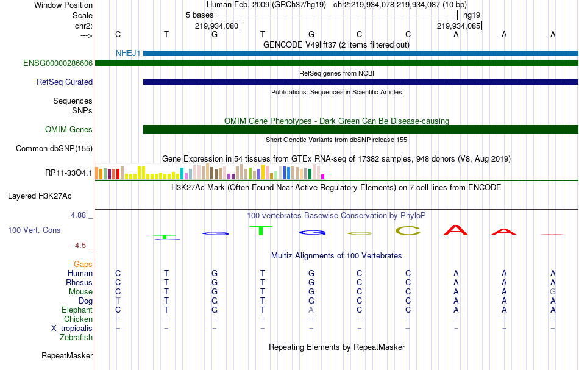Open 100 vertebrates Basewise Conservation by PhyloP title

(x=336, y=215)
